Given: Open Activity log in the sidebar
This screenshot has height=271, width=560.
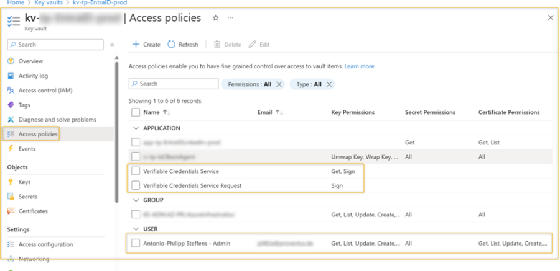Looking at the screenshot, I should pyautogui.click(x=33, y=76).
